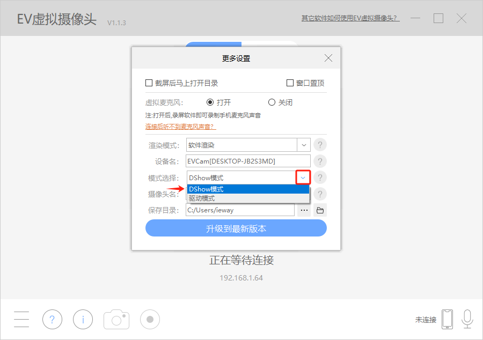Click the phone connection status icon

pos(447,320)
